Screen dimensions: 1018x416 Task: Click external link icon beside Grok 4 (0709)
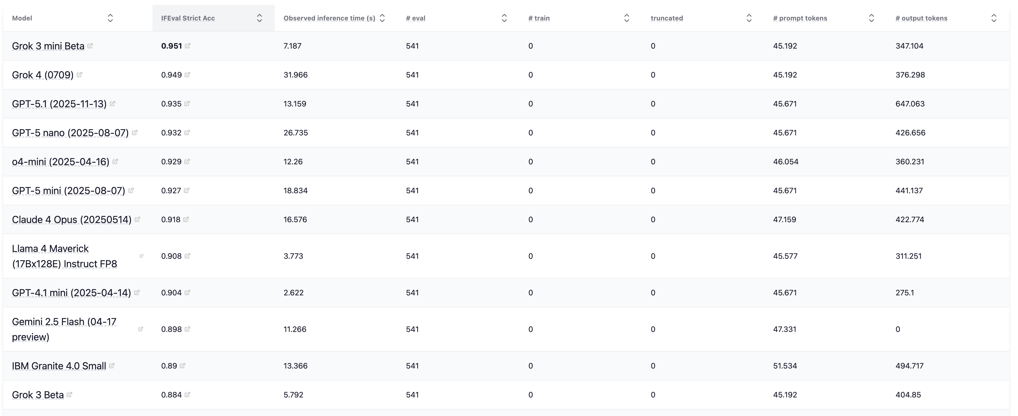(80, 75)
